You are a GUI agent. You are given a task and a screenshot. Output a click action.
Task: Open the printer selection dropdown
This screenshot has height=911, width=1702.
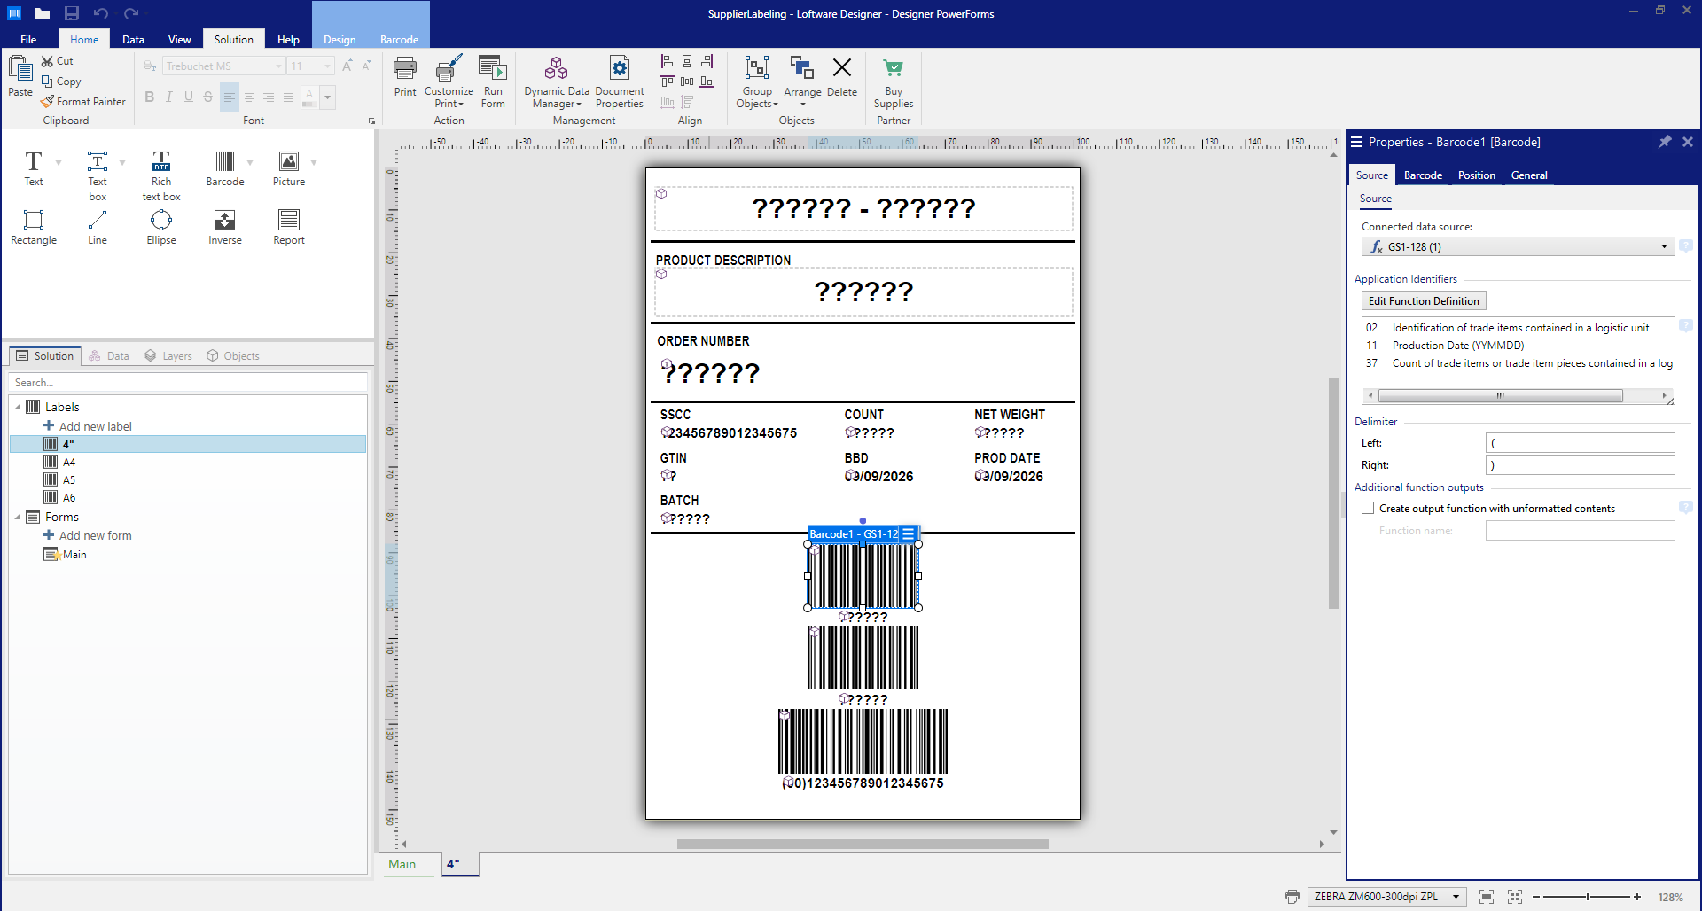coord(1456,897)
